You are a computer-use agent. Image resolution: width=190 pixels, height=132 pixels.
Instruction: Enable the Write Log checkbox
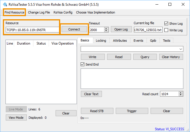click(x=166, y=30)
